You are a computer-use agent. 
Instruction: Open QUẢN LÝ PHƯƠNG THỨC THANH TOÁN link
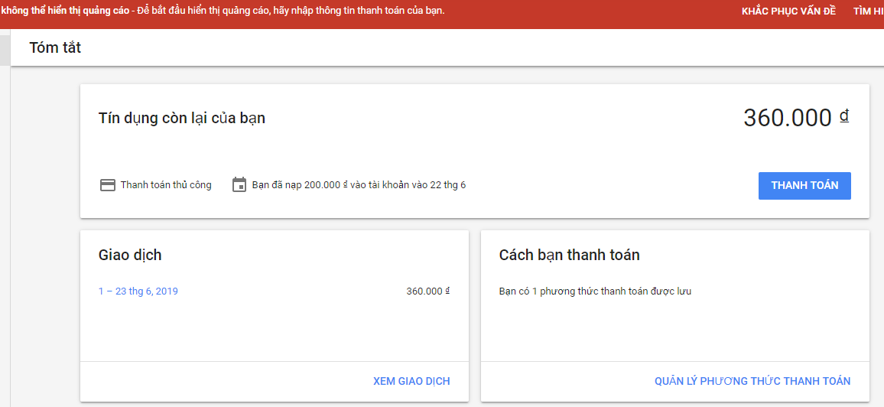click(x=752, y=381)
